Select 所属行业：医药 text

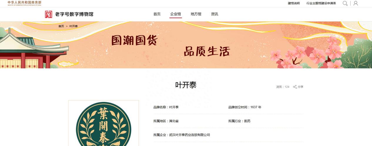[239, 121]
